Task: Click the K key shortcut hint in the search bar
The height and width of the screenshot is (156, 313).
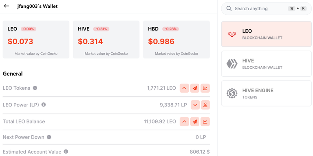Action: point(303,9)
